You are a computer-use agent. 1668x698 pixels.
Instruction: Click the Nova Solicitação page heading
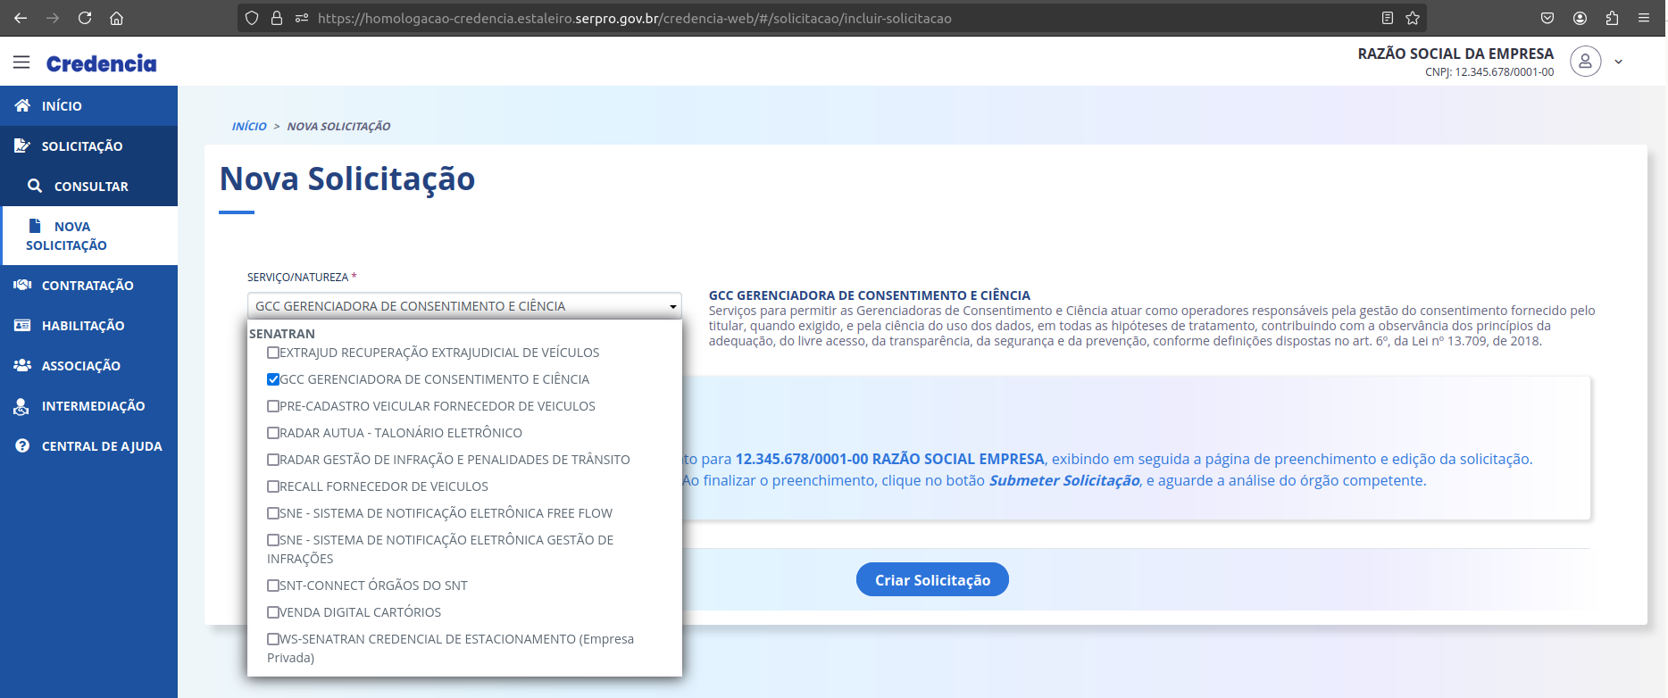[x=347, y=179]
